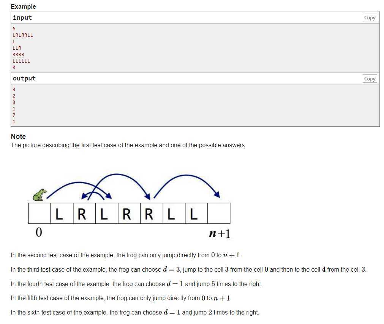Click the last L cell in diagram

tap(196, 213)
